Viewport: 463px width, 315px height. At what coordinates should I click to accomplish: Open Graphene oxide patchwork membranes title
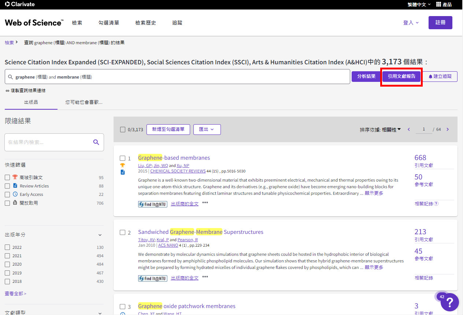pyautogui.click(x=187, y=306)
